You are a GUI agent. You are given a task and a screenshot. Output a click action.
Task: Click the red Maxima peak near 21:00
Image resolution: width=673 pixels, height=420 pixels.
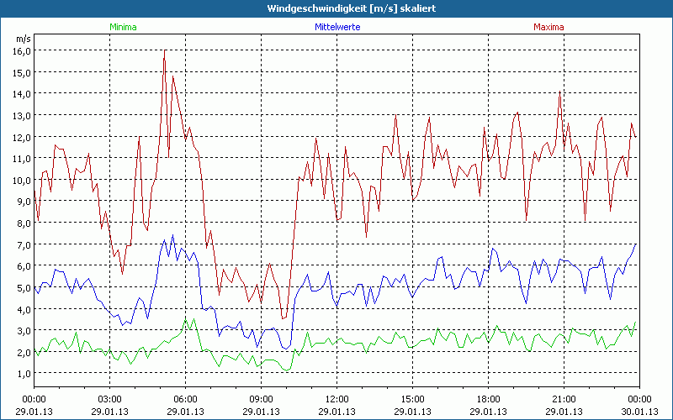[x=559, y=92]
